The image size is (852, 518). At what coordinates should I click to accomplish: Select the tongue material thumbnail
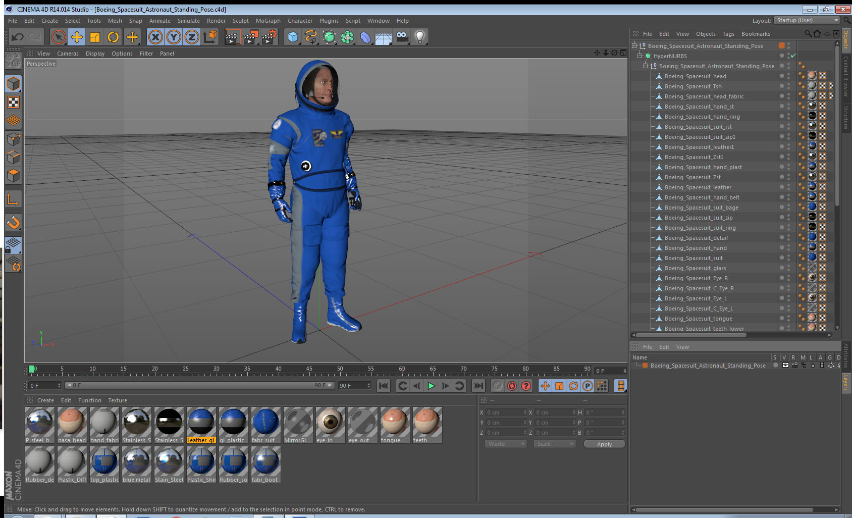(x=395, y=425)
